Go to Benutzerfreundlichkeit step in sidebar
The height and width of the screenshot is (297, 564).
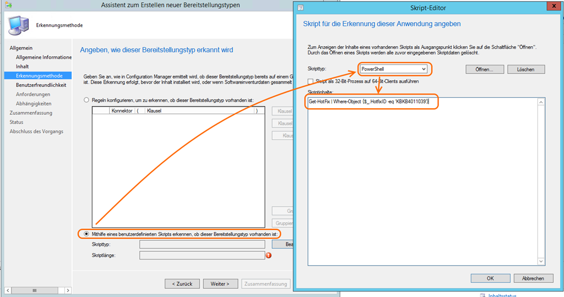[x=41, y=85]
